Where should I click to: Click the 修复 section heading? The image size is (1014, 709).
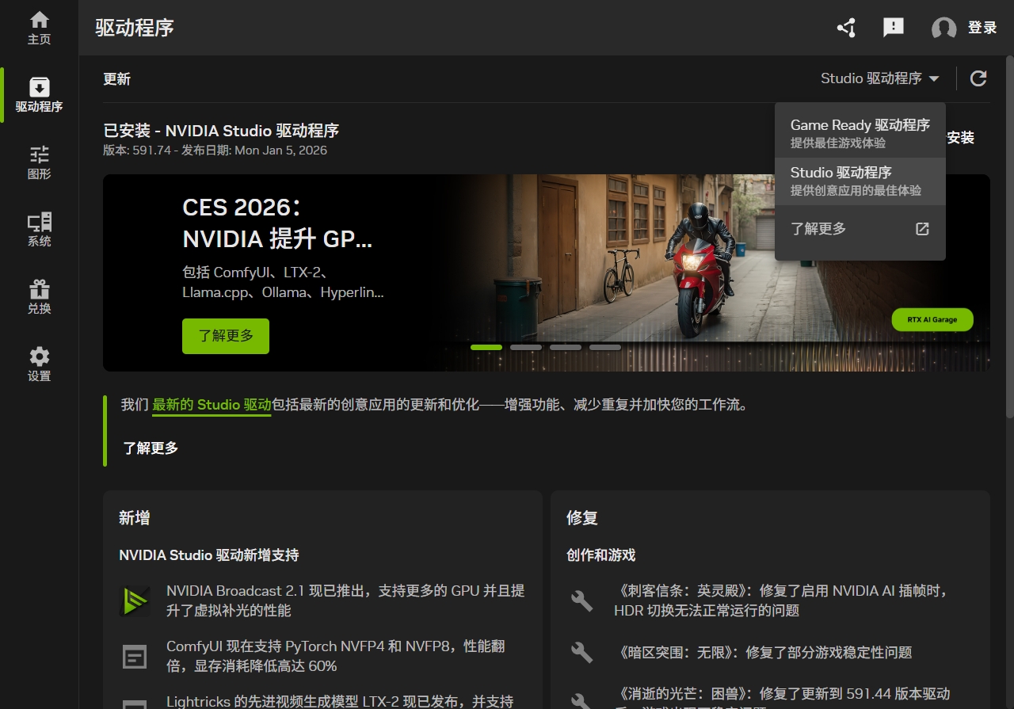582,518
